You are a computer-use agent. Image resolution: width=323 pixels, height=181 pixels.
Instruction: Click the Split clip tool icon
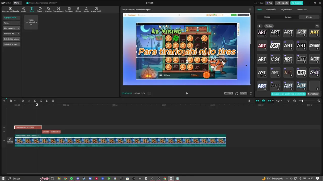35,101
